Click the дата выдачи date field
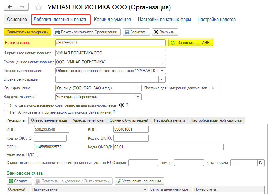 point(244,163)
